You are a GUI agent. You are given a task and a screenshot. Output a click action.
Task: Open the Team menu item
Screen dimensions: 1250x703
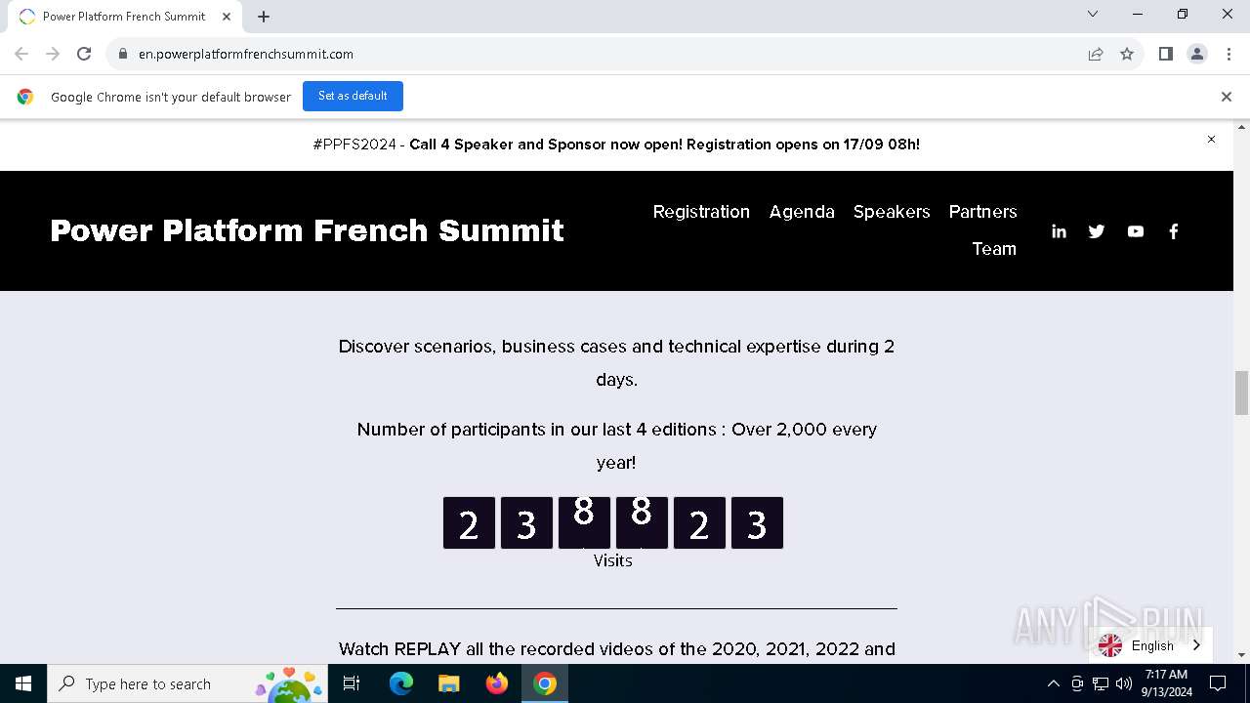pos(994,249)
